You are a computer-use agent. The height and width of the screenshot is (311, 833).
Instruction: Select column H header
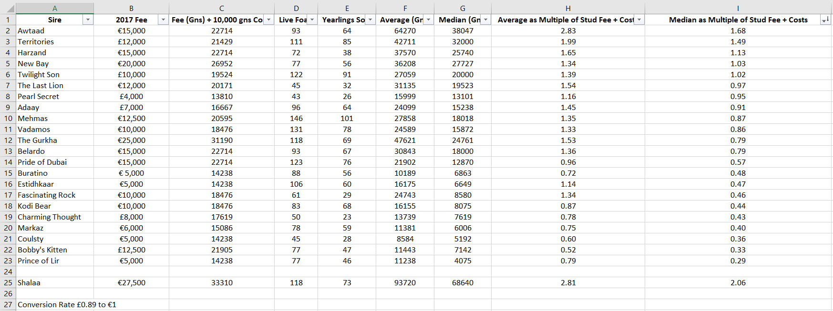[568, 8]
